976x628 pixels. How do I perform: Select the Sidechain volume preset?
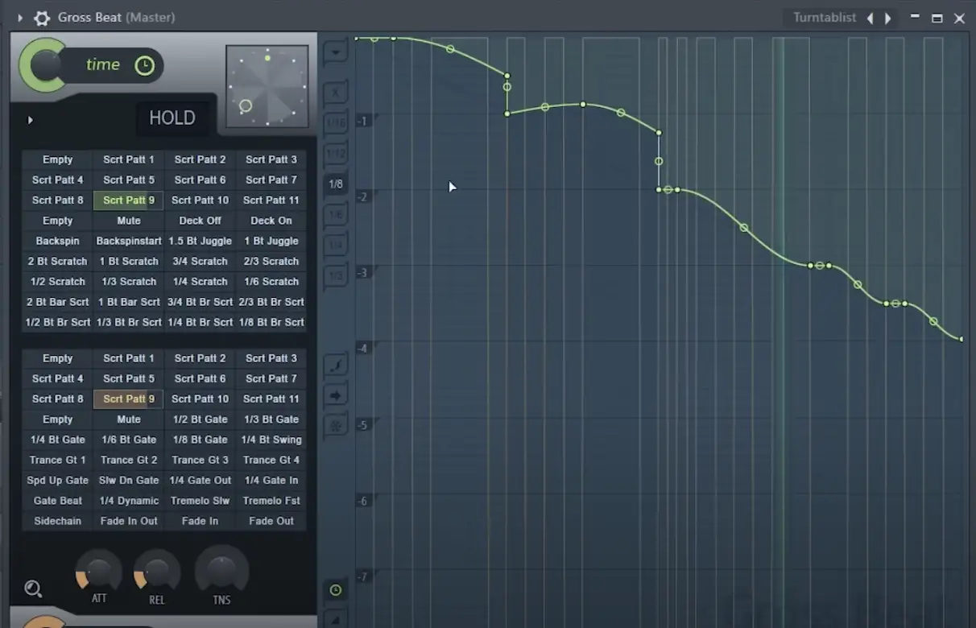click(57, 521)
